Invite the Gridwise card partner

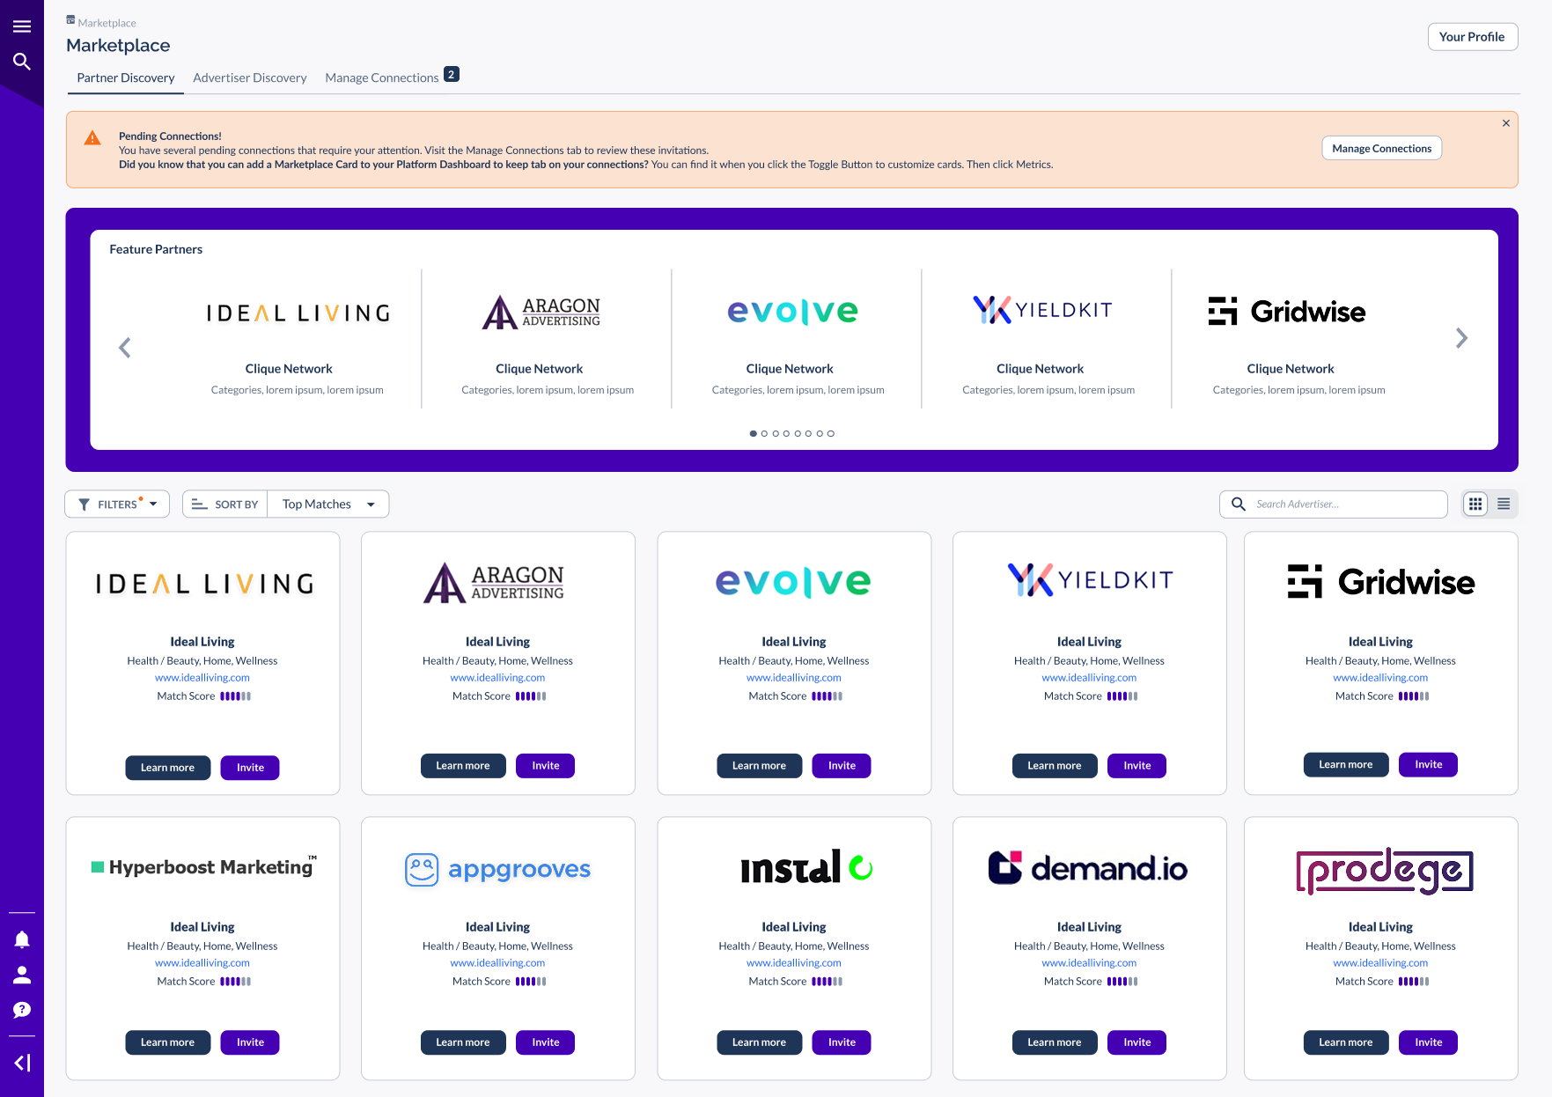click(1429, 764)
